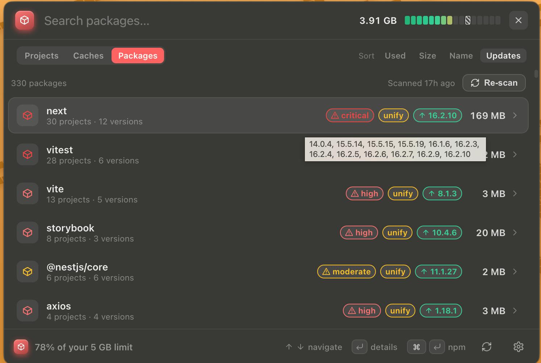This screenshot has width=541, height=363.
Task: Click the unify badge on axios
Action: point(400,311)
